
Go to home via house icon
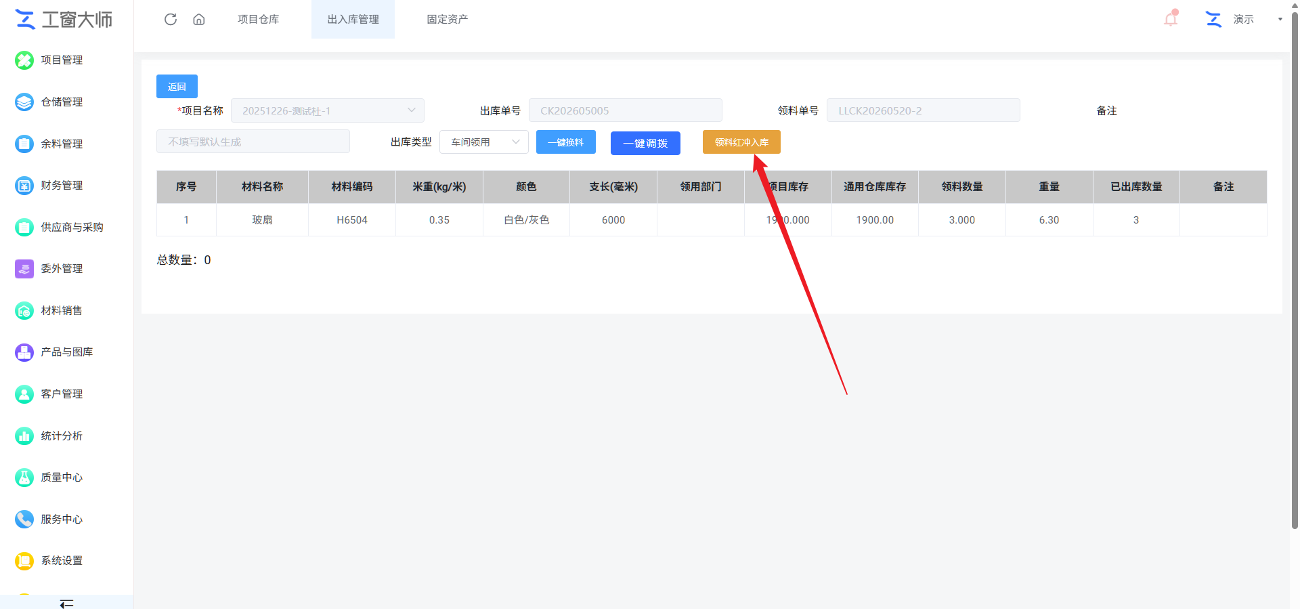coord(199,19)
